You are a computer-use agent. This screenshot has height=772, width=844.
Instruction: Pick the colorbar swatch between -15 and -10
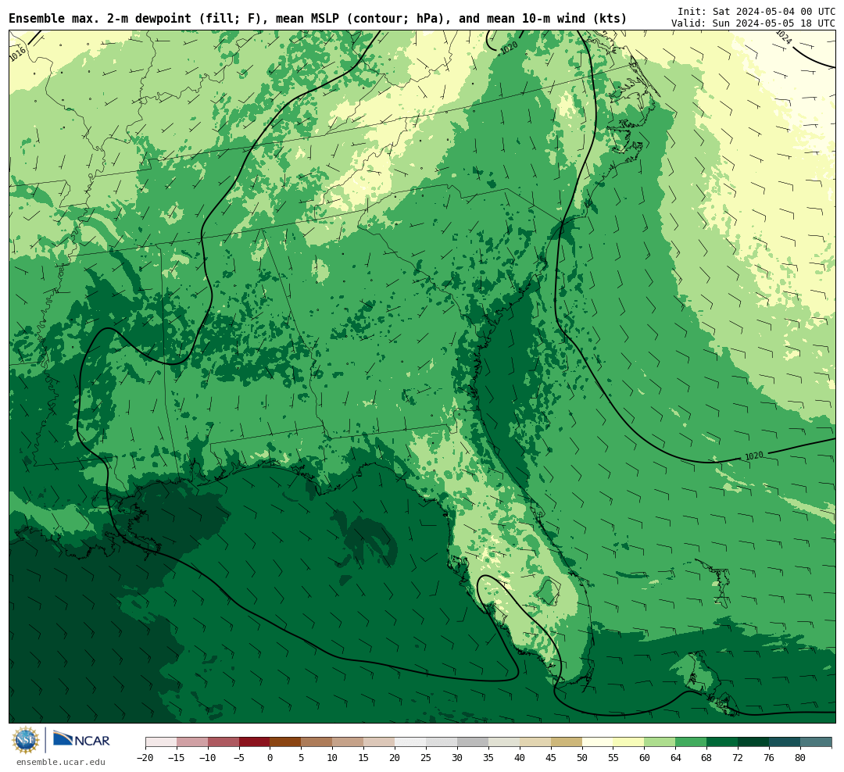click(x=192, y=742)
